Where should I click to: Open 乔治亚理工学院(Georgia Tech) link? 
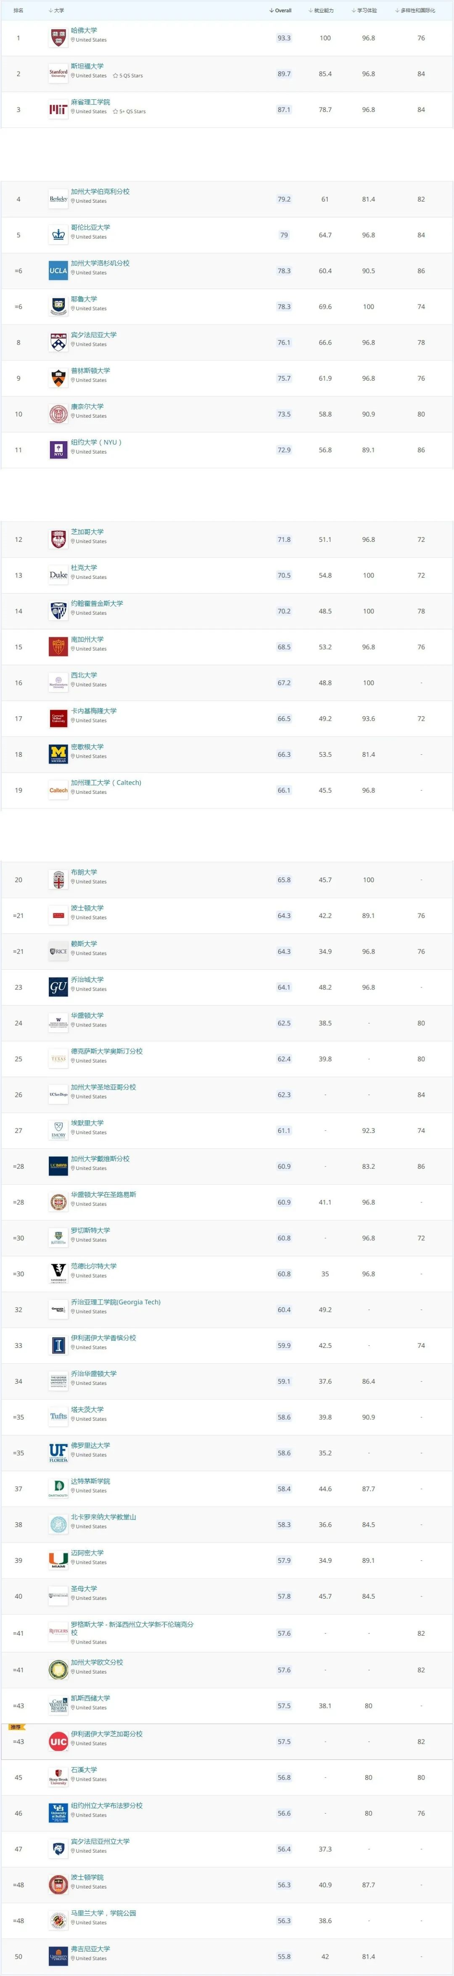(x=116, y=1302)
